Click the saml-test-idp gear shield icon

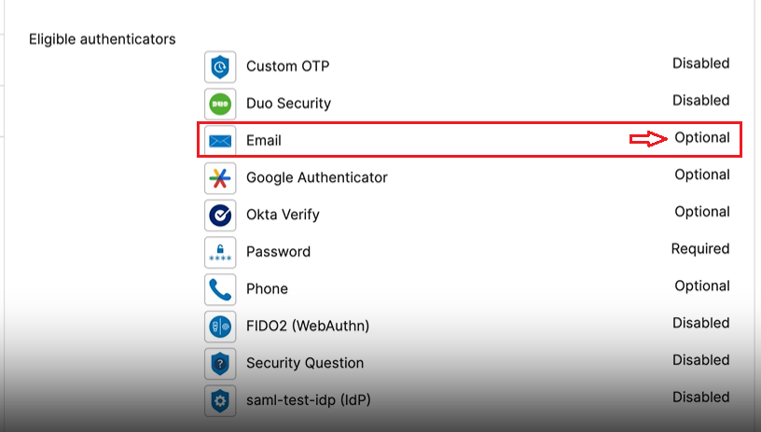pyautogui.click(x=220, y=401)
